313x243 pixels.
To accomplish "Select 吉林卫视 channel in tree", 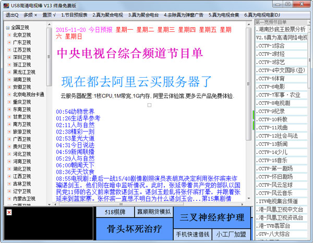I will coord(22,184).
